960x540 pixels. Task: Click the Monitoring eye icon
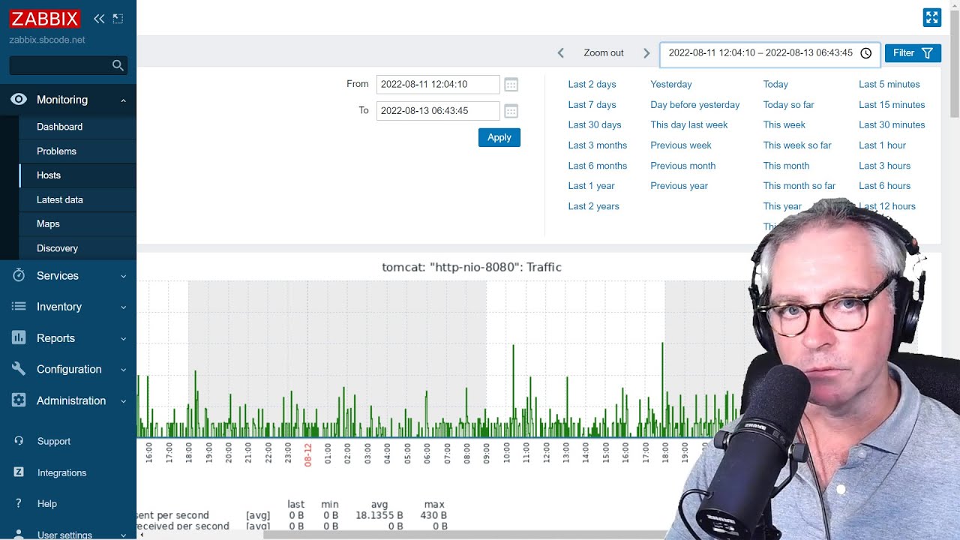coord(19,100)
